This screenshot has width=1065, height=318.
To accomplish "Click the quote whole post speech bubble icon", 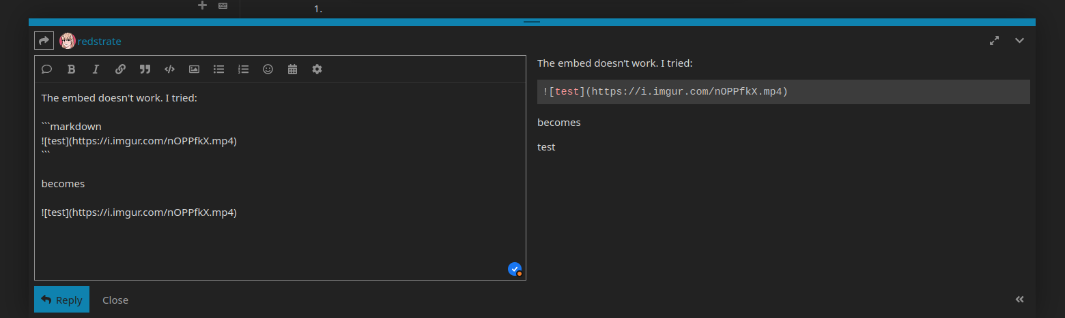I will pyautogui.click(x=47, y=69).
